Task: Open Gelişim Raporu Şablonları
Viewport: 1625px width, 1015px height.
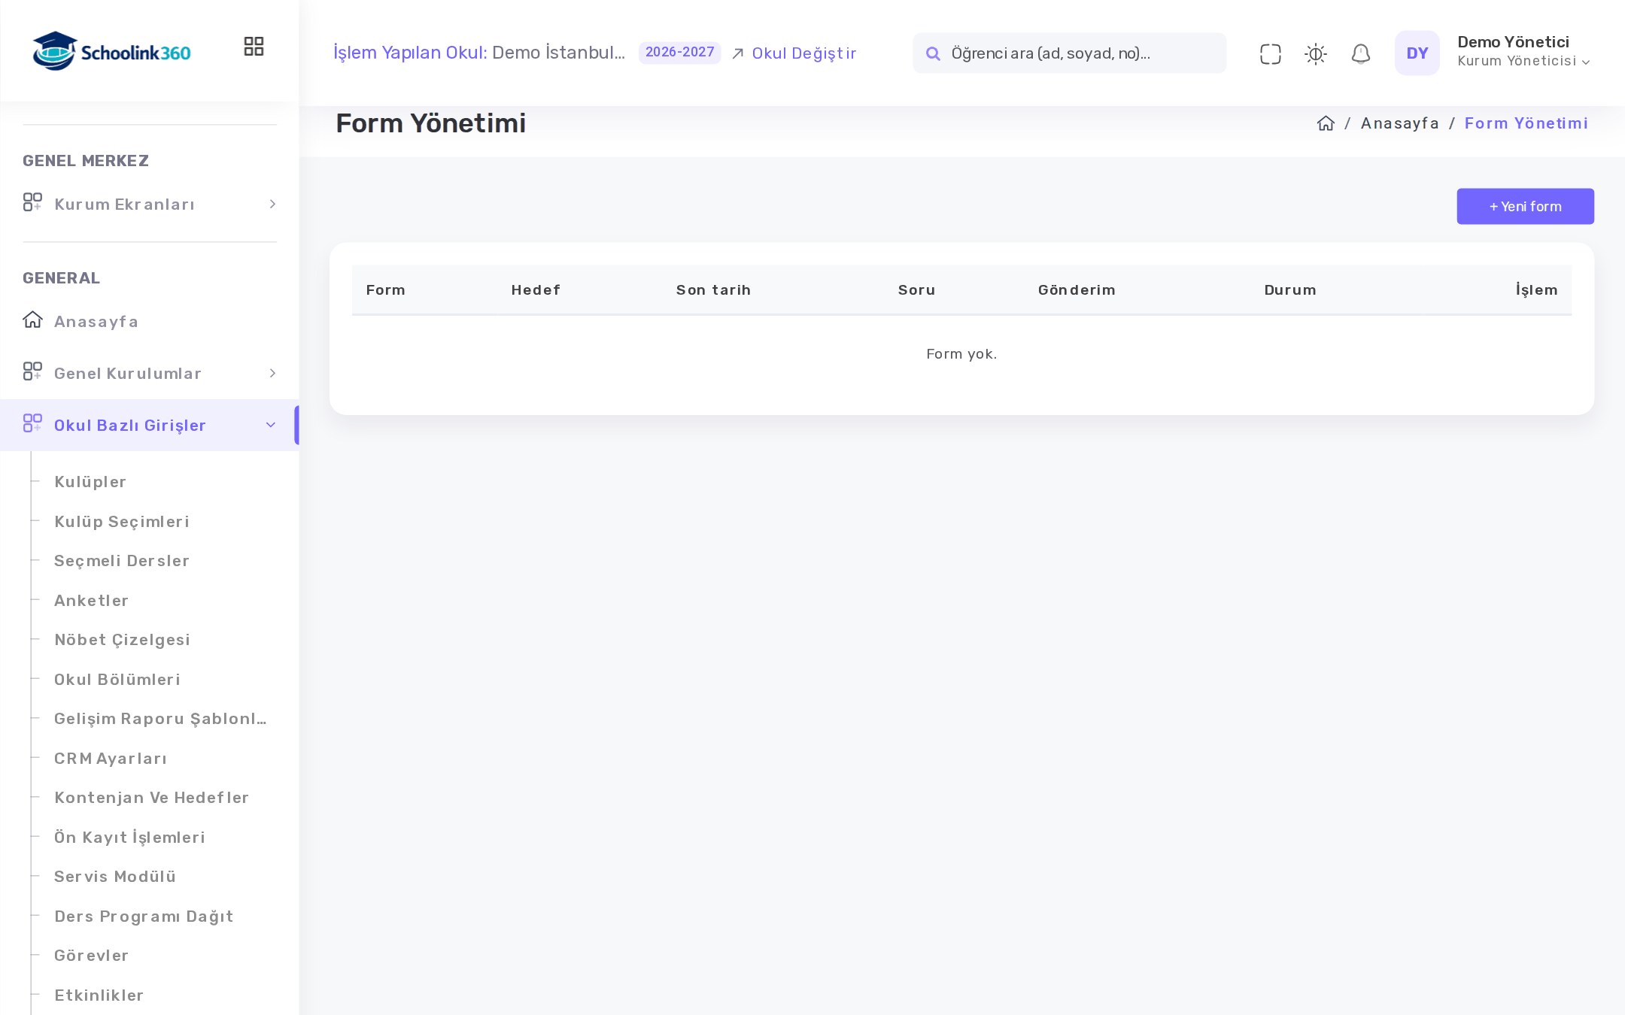Action: click(x=160, y=719)
